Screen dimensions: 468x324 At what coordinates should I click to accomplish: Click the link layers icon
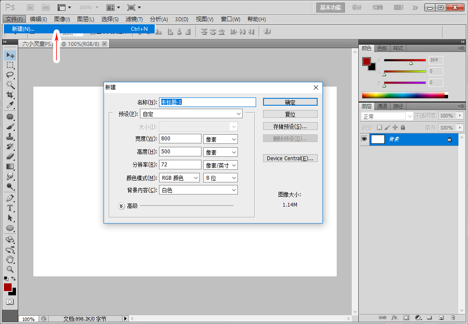click(382, 318)
